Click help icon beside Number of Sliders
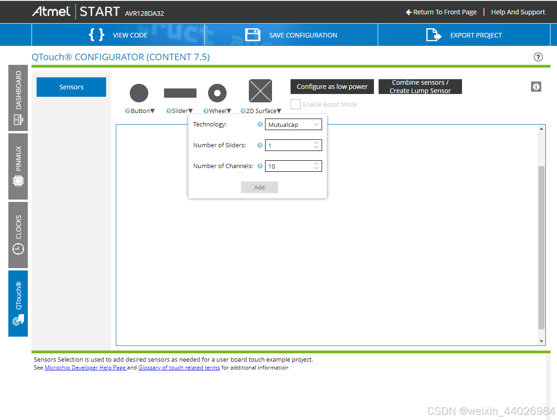 coord(260,145)
